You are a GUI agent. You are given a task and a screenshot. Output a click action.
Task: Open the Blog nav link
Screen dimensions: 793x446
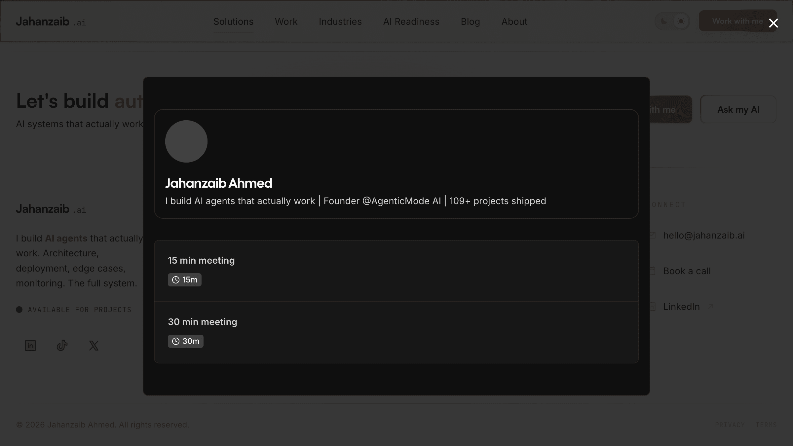click(470, 22)
